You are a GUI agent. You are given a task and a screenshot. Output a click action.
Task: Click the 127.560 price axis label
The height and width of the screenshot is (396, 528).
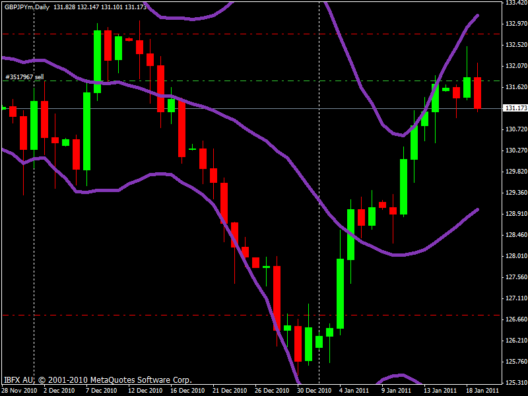coord(517,277)
